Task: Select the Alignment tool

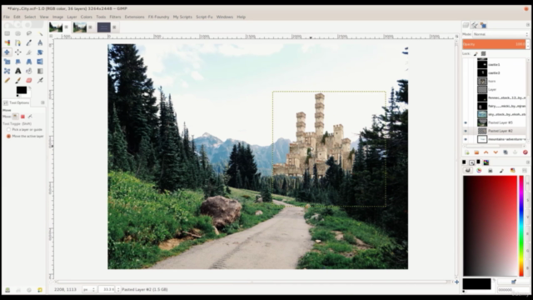Action: click(18, 52)
